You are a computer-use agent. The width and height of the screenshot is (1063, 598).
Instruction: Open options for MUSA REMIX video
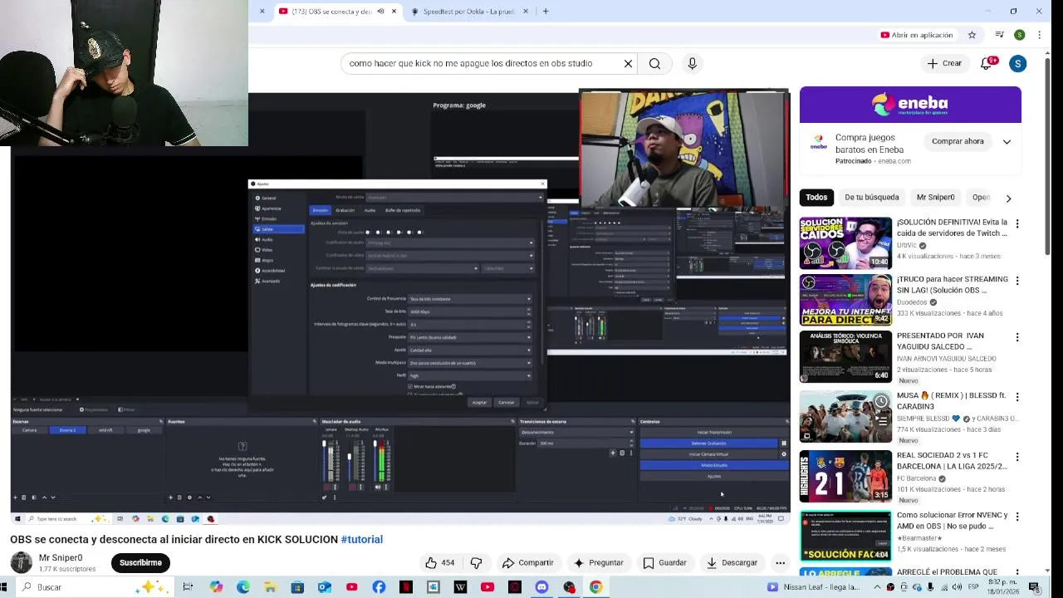[1016, 397]
